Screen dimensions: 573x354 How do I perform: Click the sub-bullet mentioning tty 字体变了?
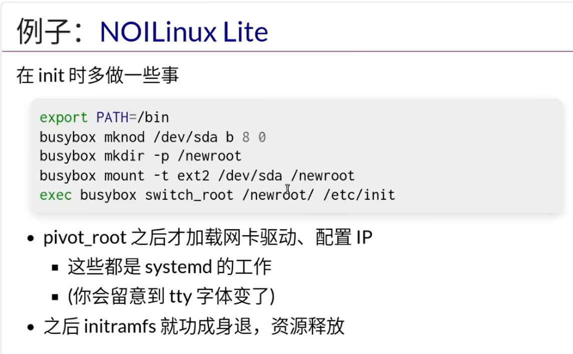(x=171, y=296)
